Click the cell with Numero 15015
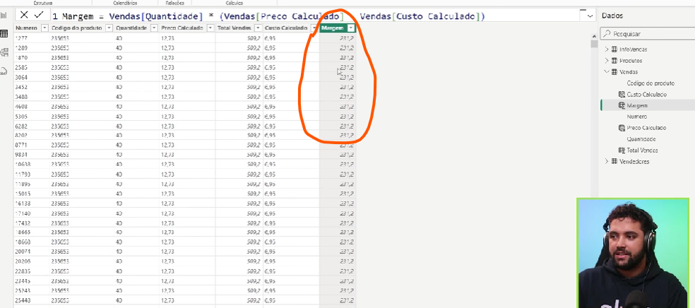The width and height of the screenshot is (695, 308). click(x=32, y=194)
